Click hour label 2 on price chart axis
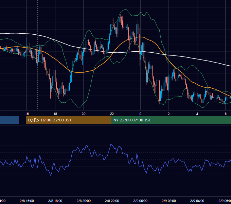Viewport: 231px width, 204px height. coord(169,114)
